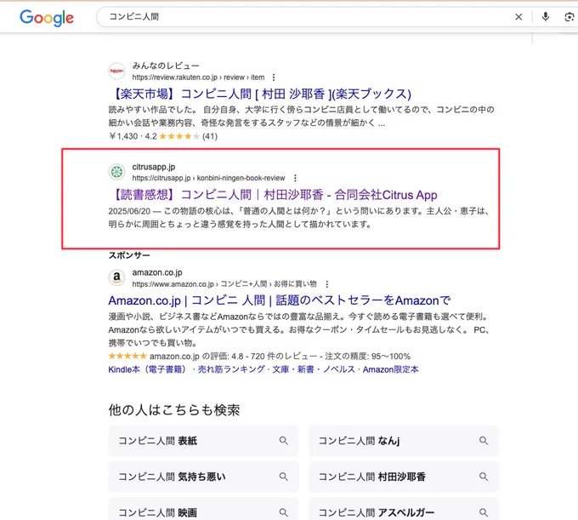Click the Amazon favicon in sponsored result
The image size is (578, 520).
pyautogui.click(x=116, y=277)
